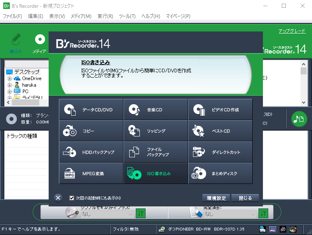Click the メディア disc toolbar icon
This screenshot has width=312, height=235.
(40, 44)
